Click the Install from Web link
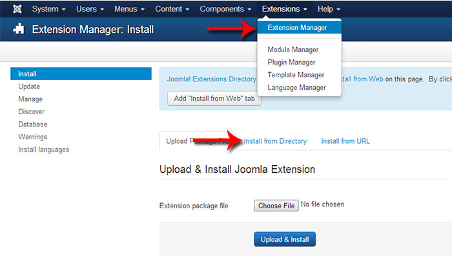This screenshot has height=256, width=452. [x=362, y=79]
